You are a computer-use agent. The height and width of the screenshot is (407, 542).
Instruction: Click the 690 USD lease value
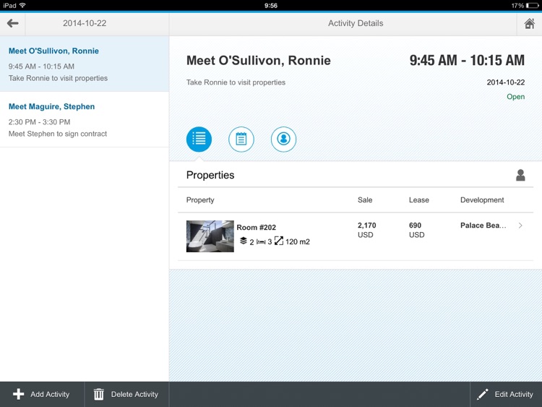pos(416,230)
